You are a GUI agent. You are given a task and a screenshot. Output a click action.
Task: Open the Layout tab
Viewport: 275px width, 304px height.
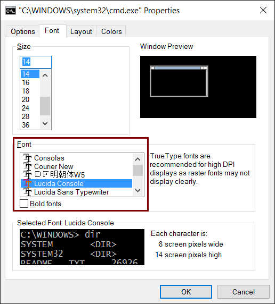81,31
